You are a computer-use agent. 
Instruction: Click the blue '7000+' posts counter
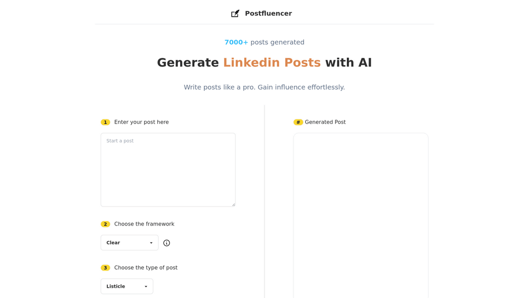click(x=236, y=42)
